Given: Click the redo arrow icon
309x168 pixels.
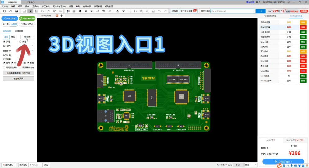Looking at the screenshot, I should tap(165, 11).
